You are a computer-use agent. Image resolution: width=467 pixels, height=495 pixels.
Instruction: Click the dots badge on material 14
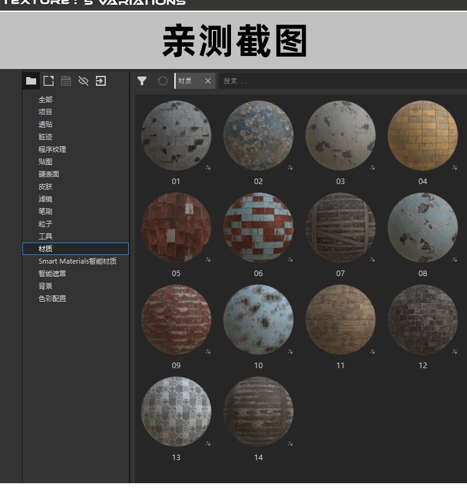(x=290, y=443)
